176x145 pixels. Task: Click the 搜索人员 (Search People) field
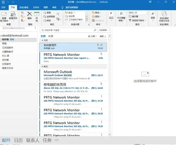click(137, 13)
